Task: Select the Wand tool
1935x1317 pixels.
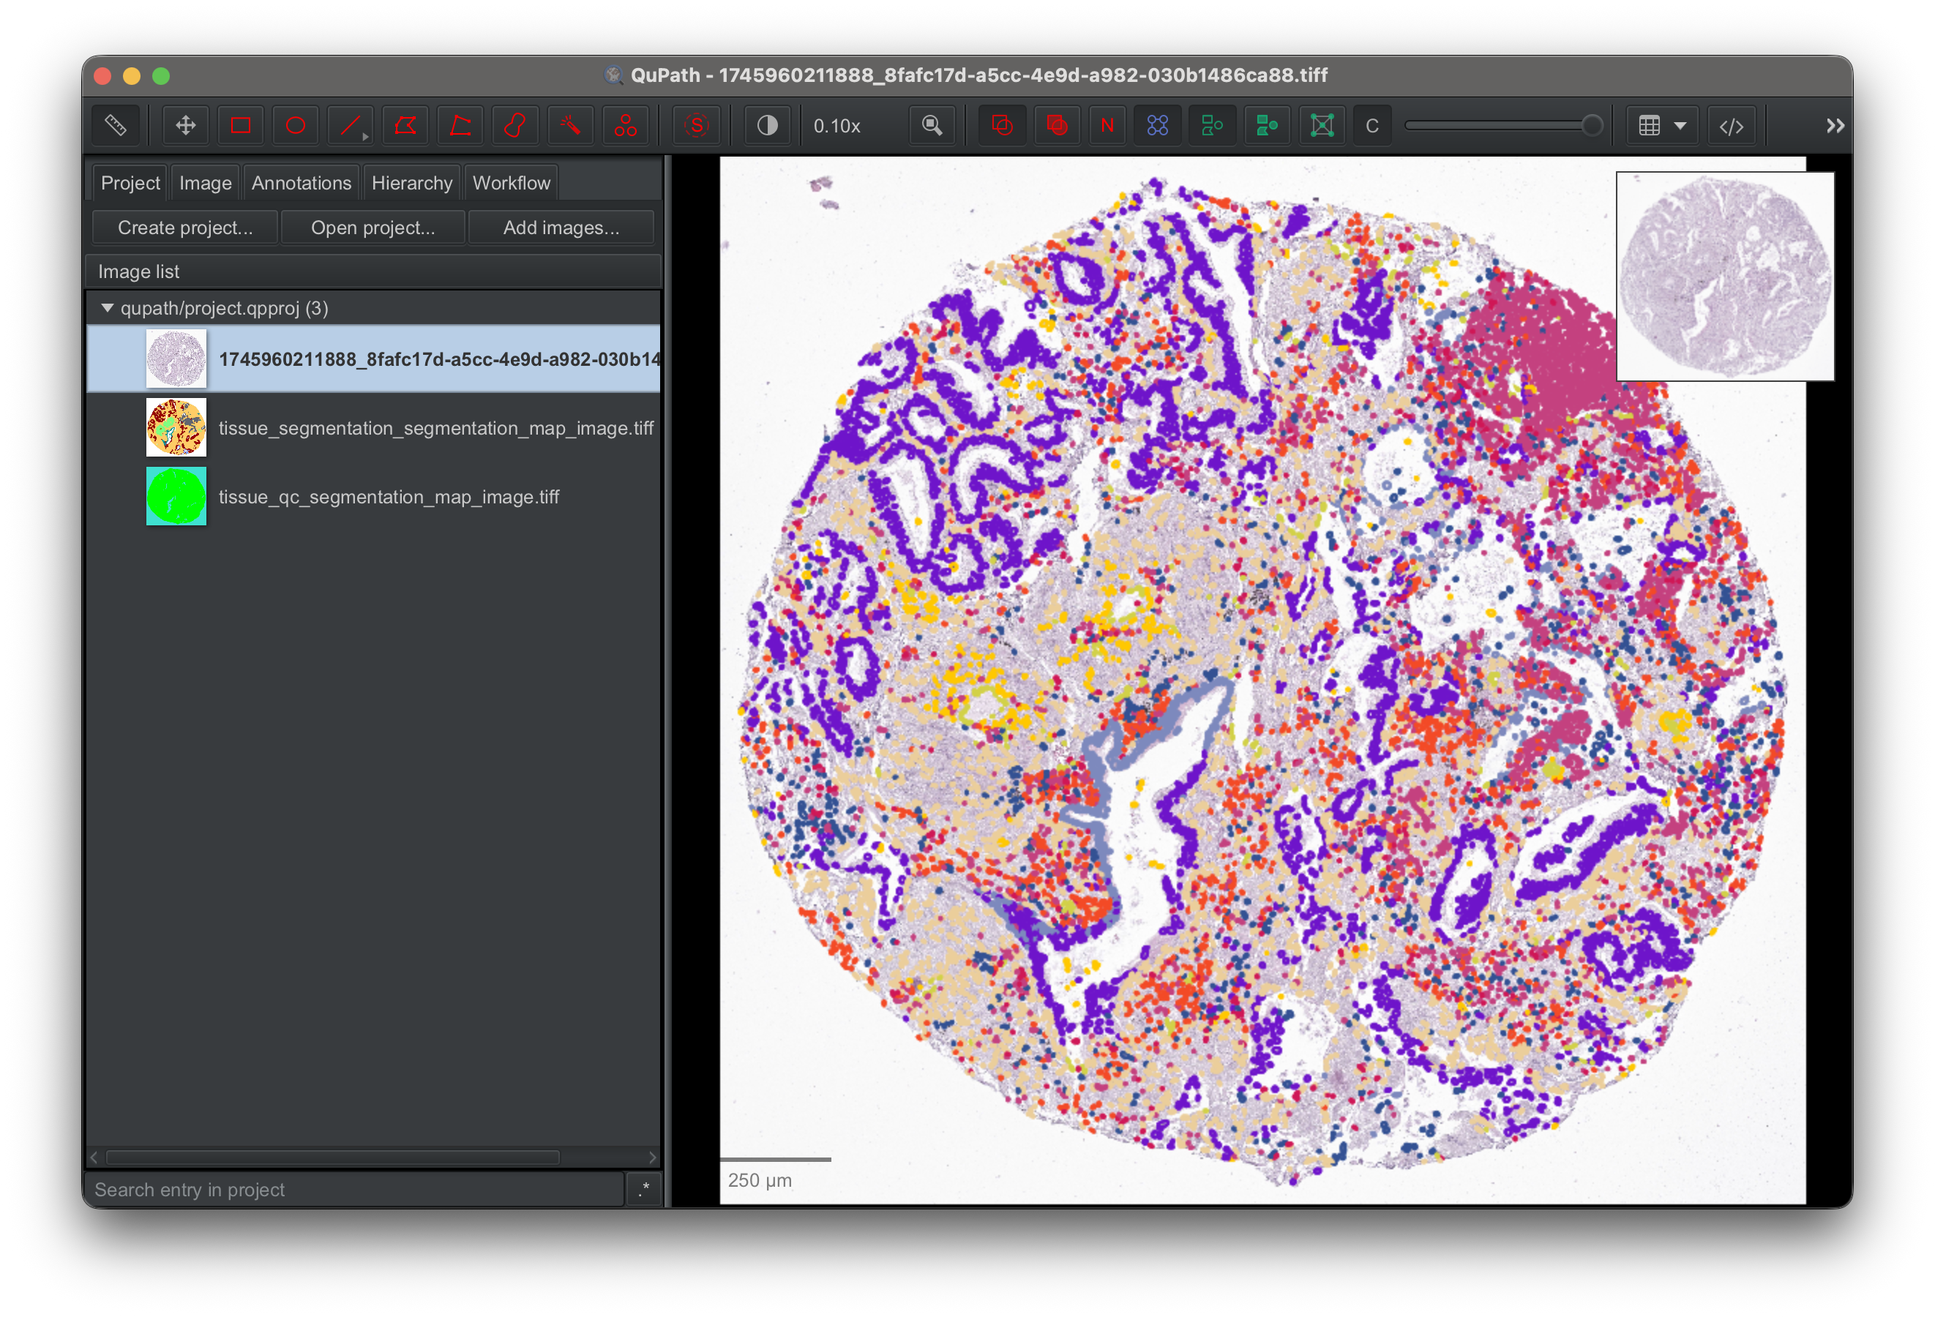Action: tap(570, 126)
